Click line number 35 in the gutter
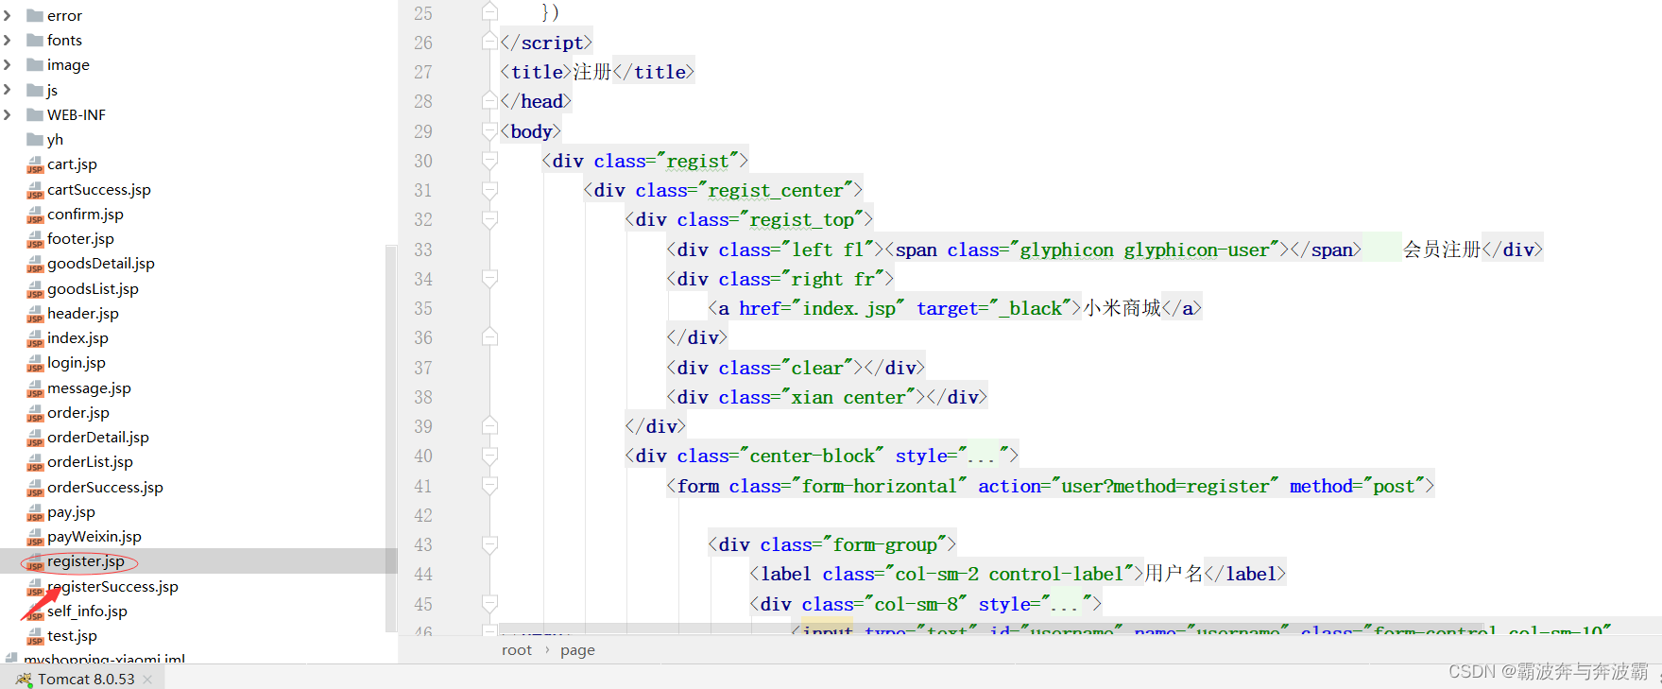Image resolution: width=1662 pixels, height=689 pixels. [422, 308]
